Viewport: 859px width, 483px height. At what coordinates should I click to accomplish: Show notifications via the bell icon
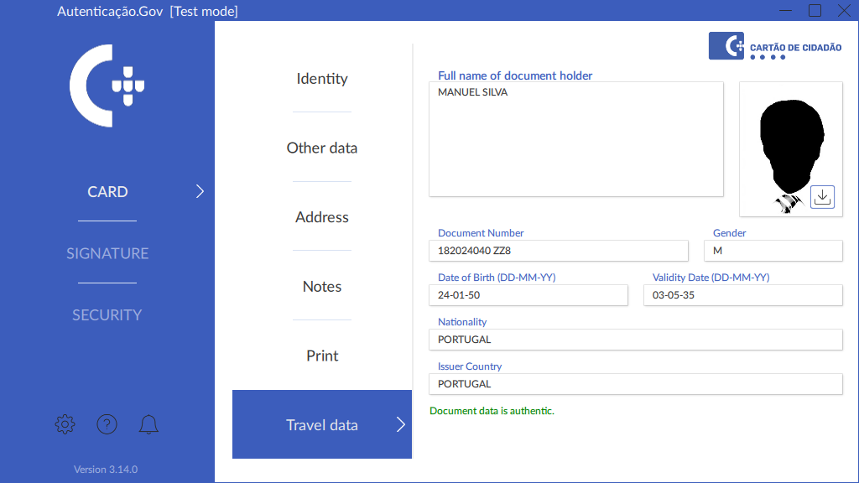tap(148, 424)
